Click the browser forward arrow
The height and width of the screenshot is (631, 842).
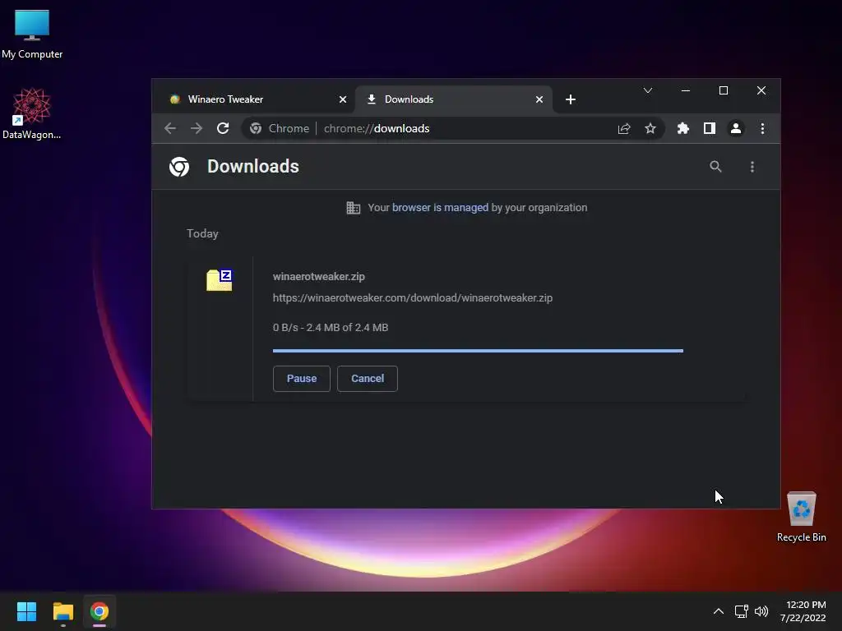pos(197,128)
